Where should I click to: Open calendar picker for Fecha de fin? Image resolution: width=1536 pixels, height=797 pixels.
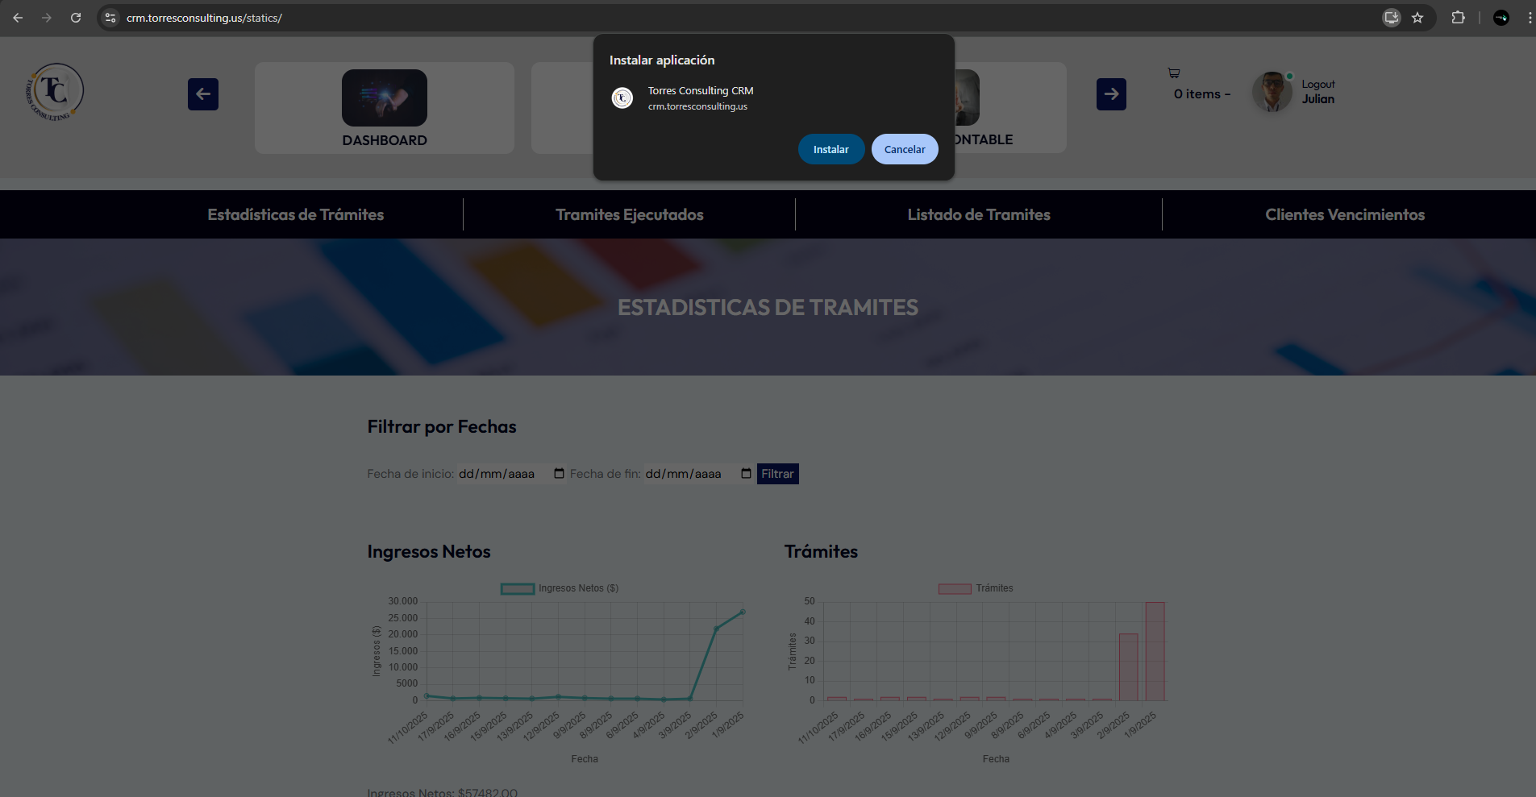746,474
